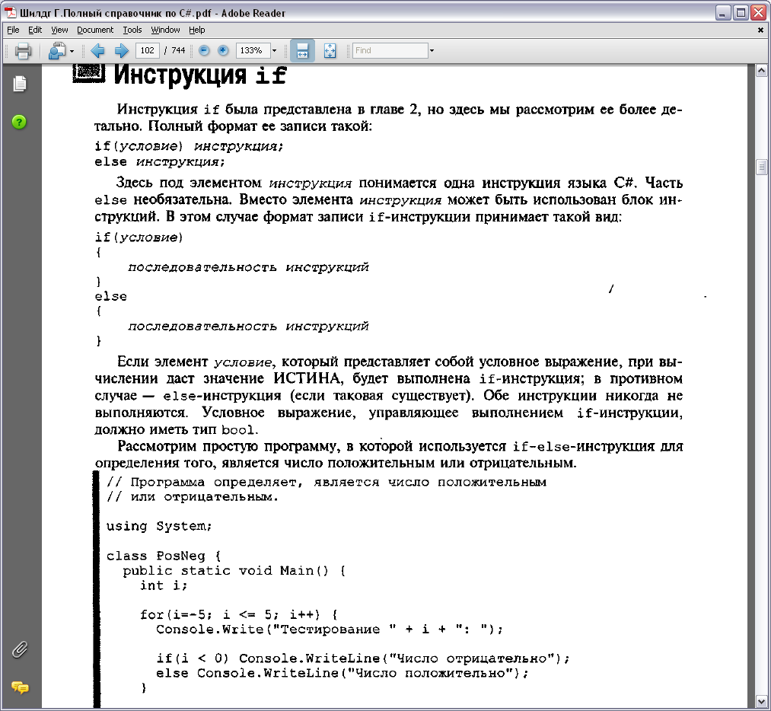
Task: Click the Print icon in toolbar
Action: [x=23, y=51]
